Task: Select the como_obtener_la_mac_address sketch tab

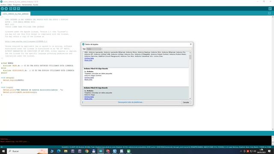Action: (15, 14)
